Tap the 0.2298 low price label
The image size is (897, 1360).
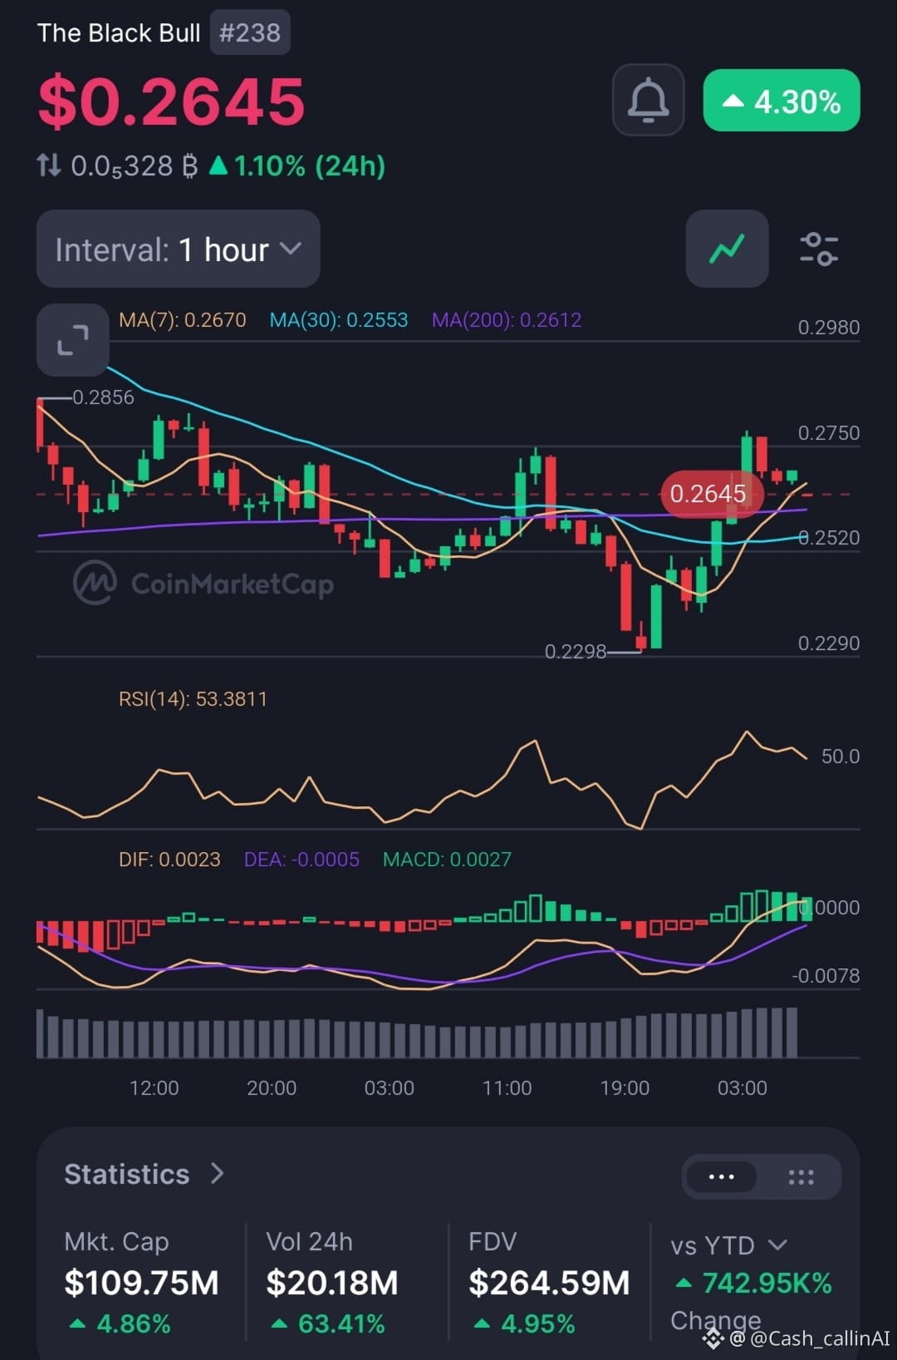pyautogui.click(x=576, y=652)
